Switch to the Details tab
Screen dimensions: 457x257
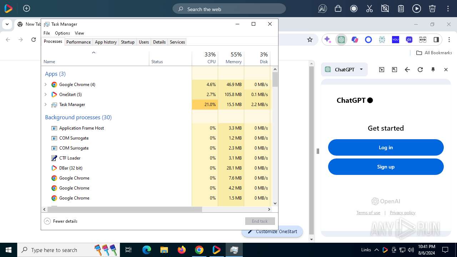[x=159, y=42]
